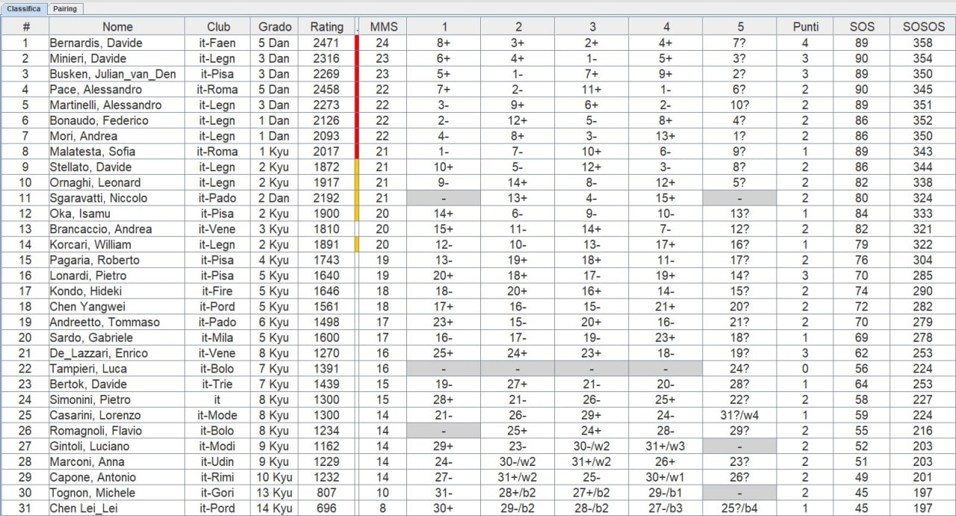Image resolution: width=956 pixels, height=516 pixels.
Task: Select Casarini's round 5 cell 31?/w4
Action: [739, 415]
